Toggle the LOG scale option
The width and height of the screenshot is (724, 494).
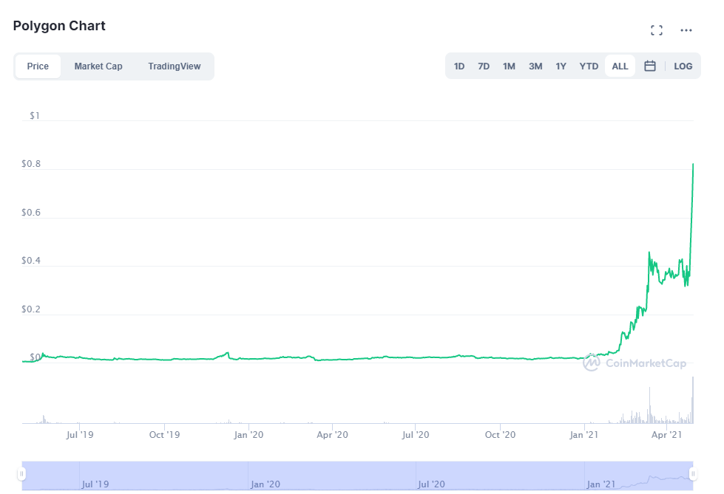tap(683, 66)
